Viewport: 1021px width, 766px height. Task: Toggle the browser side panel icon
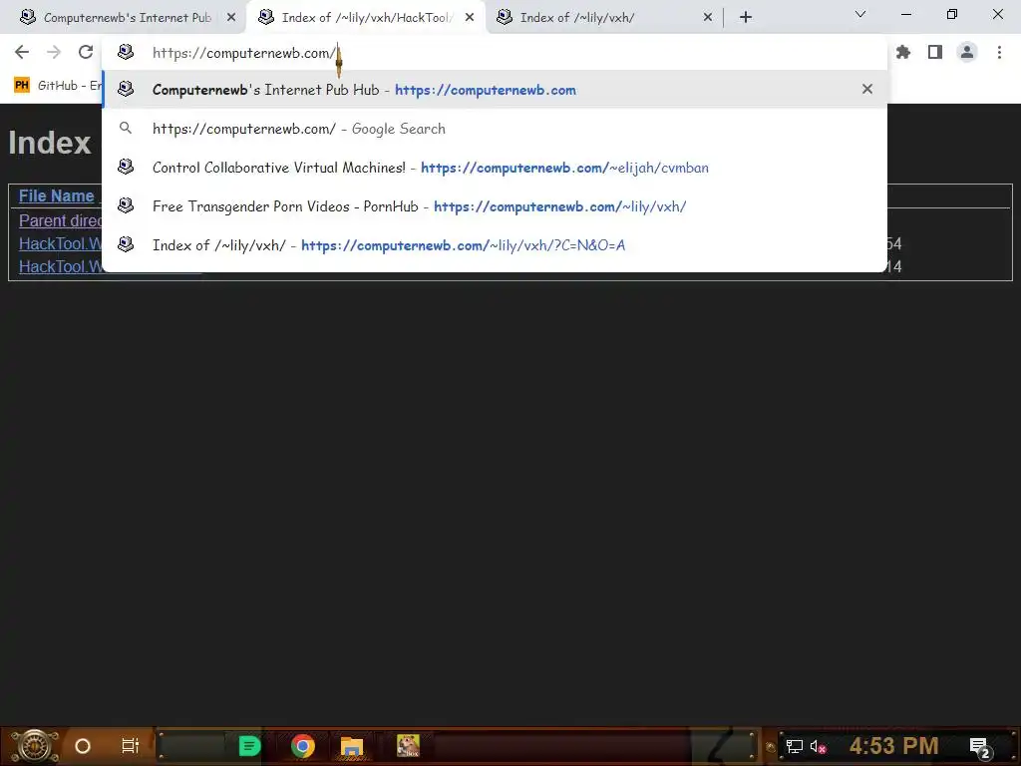[x=935, y=52]
